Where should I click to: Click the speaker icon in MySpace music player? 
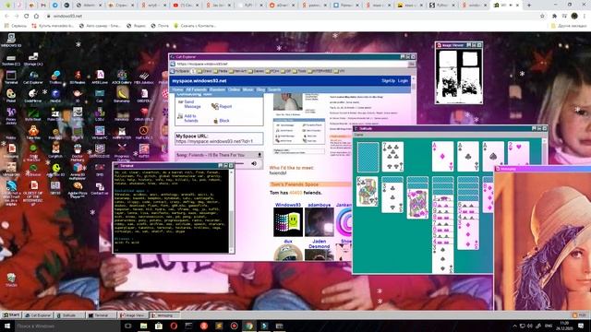254,163
